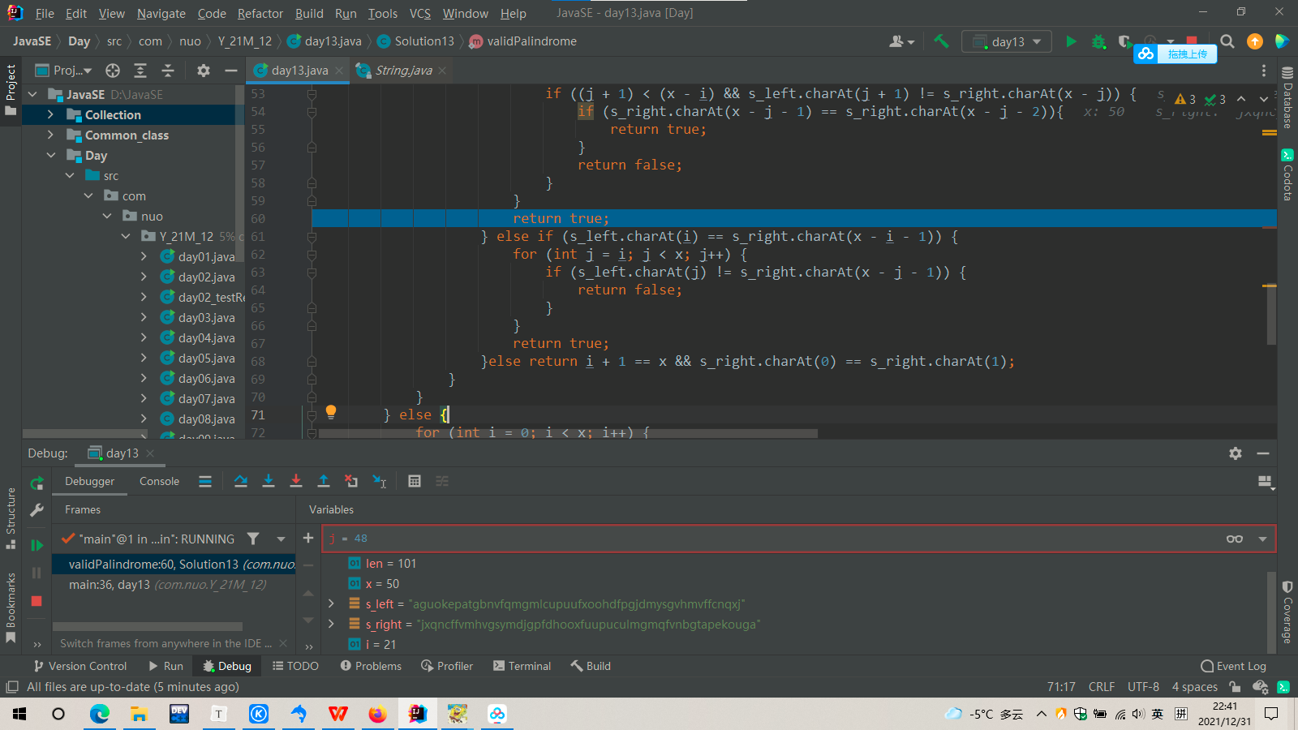The width and height of the screenshot is (1298, 730).
Task: Click Show Execution Point icon beside Console
Action: point(205,481)
